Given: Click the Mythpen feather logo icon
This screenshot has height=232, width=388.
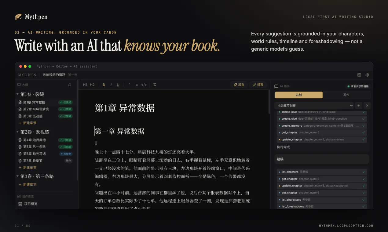Looking at the screenshot, I should (18, 17).
